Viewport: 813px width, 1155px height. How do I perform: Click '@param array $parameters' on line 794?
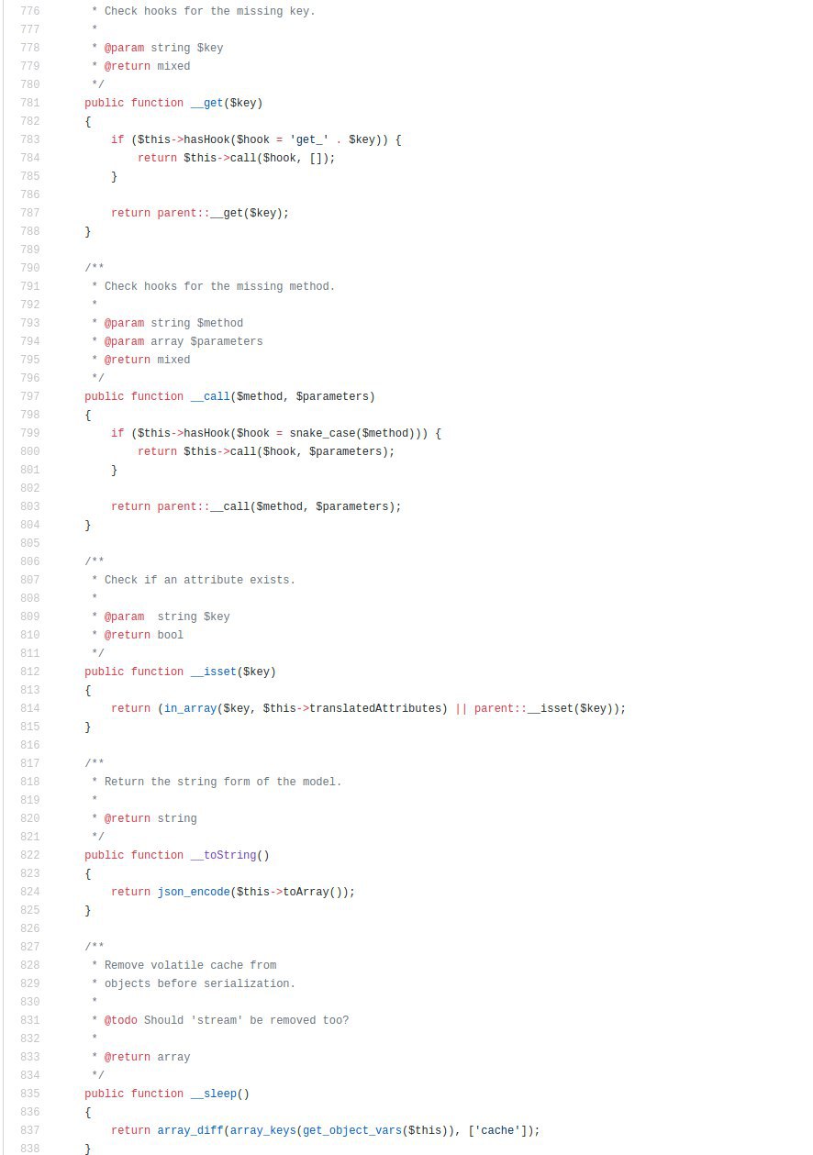point(184,341)
